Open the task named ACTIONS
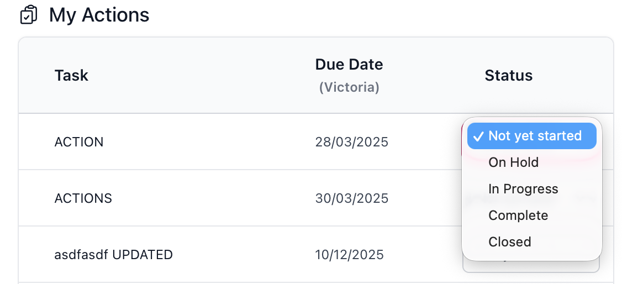622x284 pixels. (83, 198)
